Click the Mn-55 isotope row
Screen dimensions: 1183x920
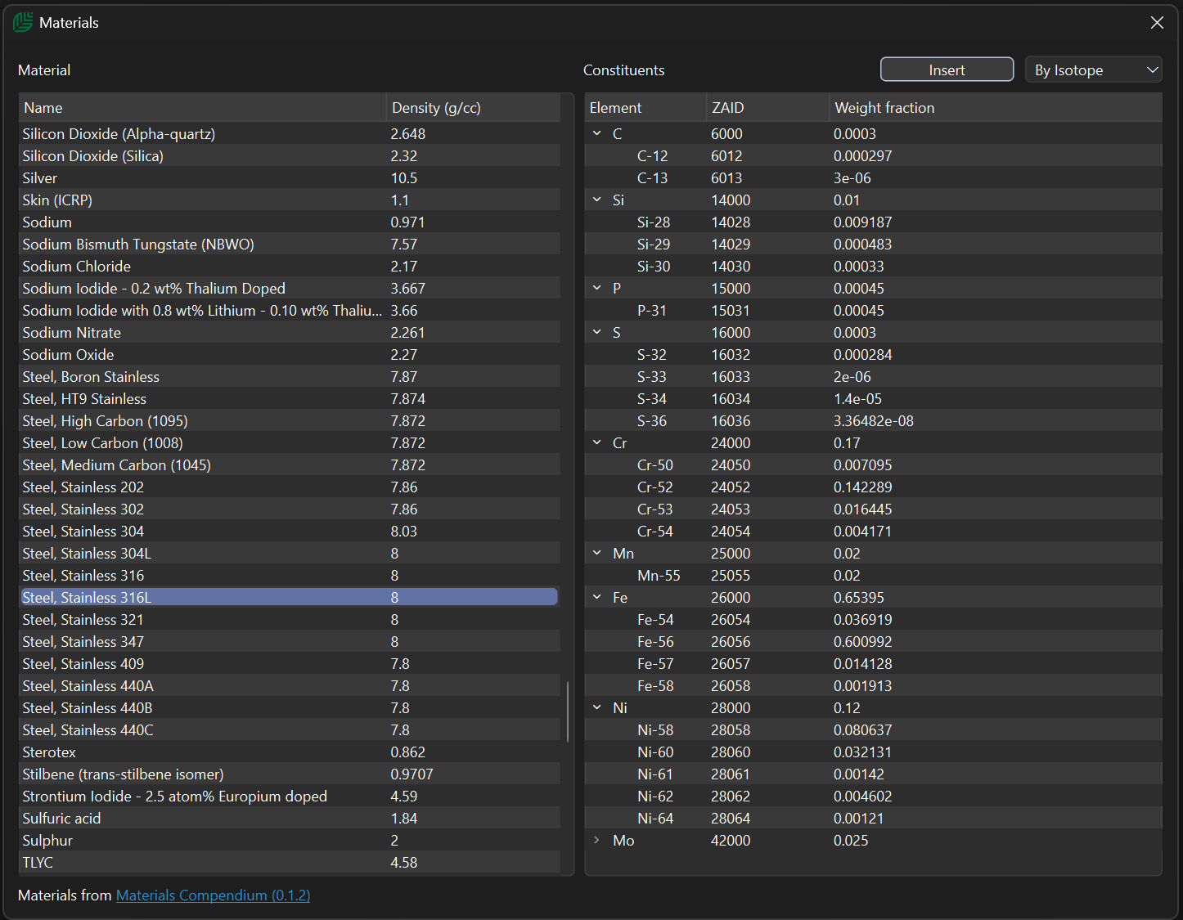point(873,575)
